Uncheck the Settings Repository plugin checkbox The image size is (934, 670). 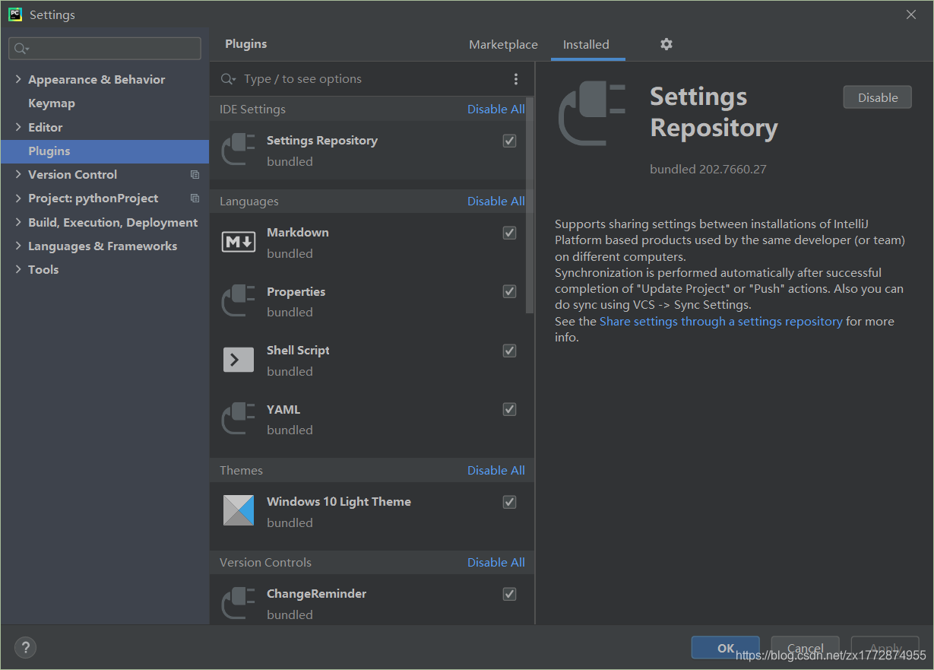(x=510, y=141)
